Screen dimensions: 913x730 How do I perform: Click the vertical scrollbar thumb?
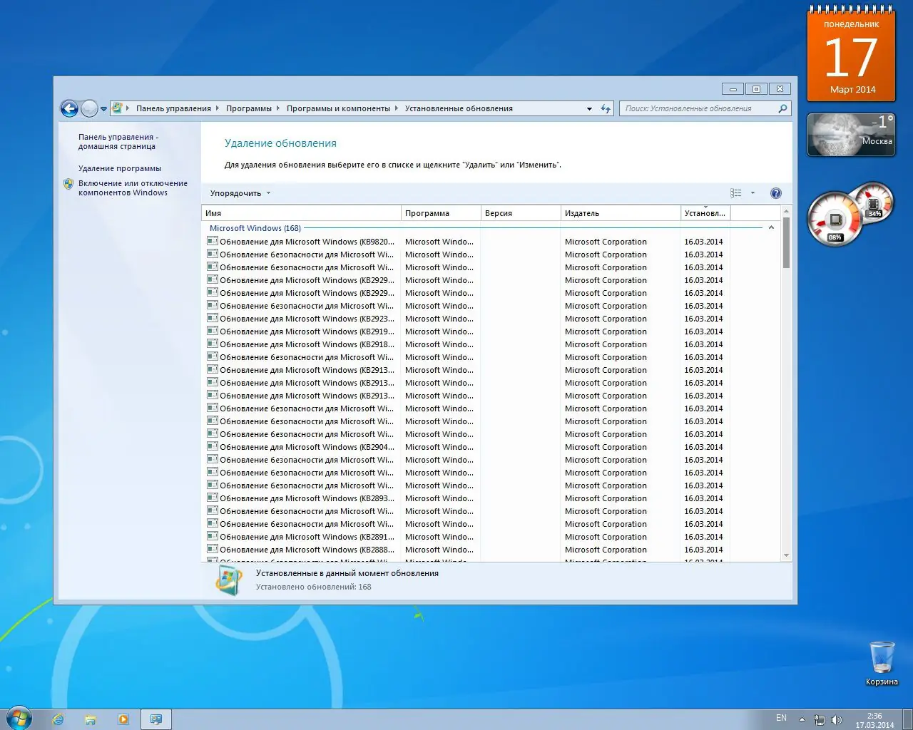pos(786,243)
